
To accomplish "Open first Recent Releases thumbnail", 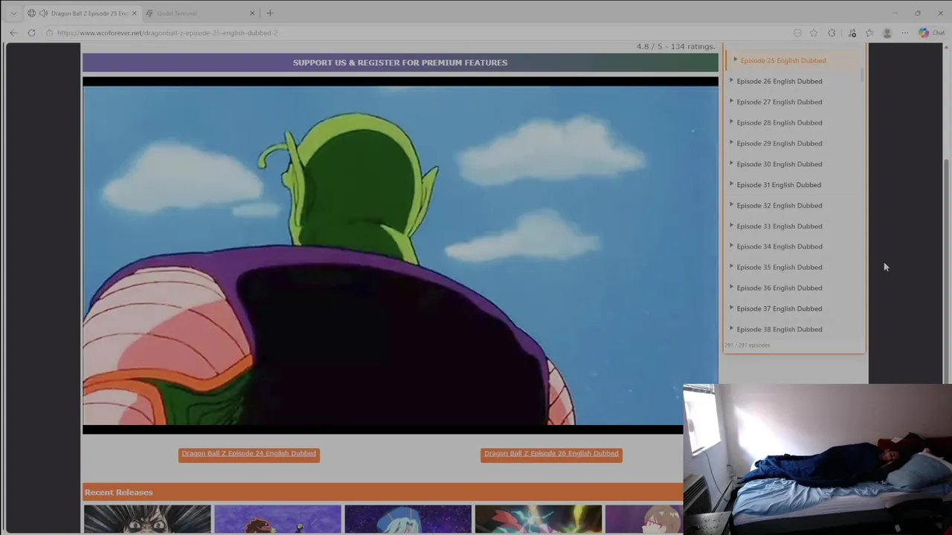I will (147, 519).
